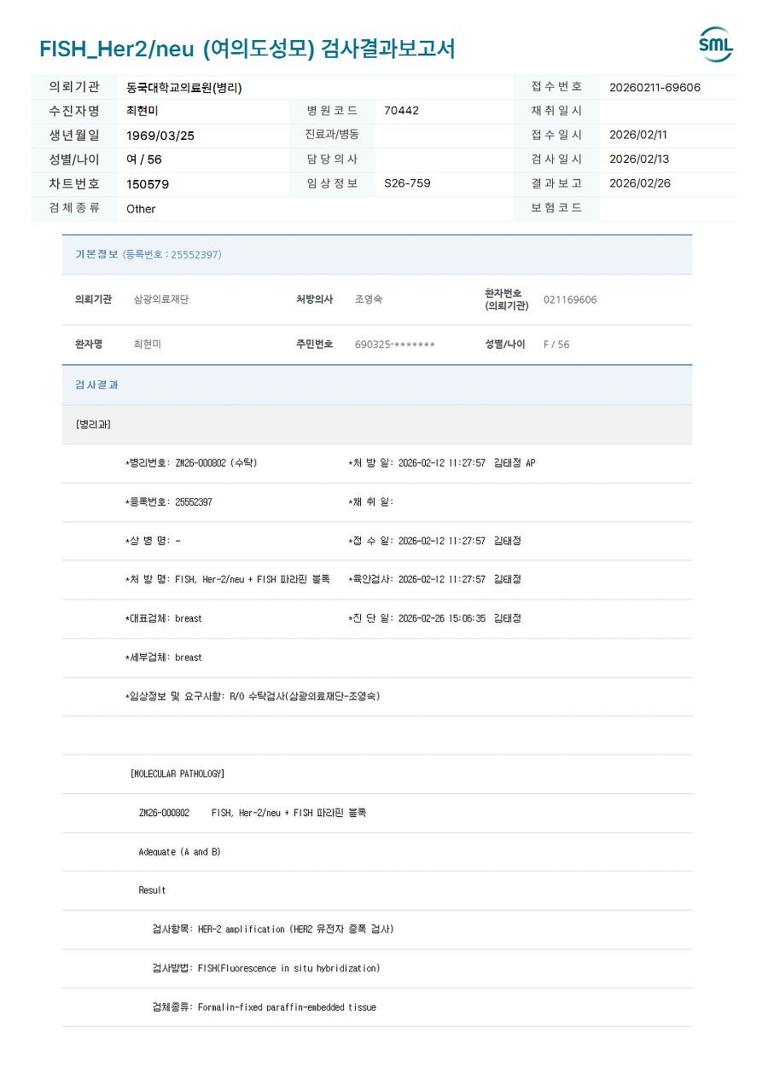Click the birth date 1969/03/25
768x1084 pixels.
click(160, 136)
